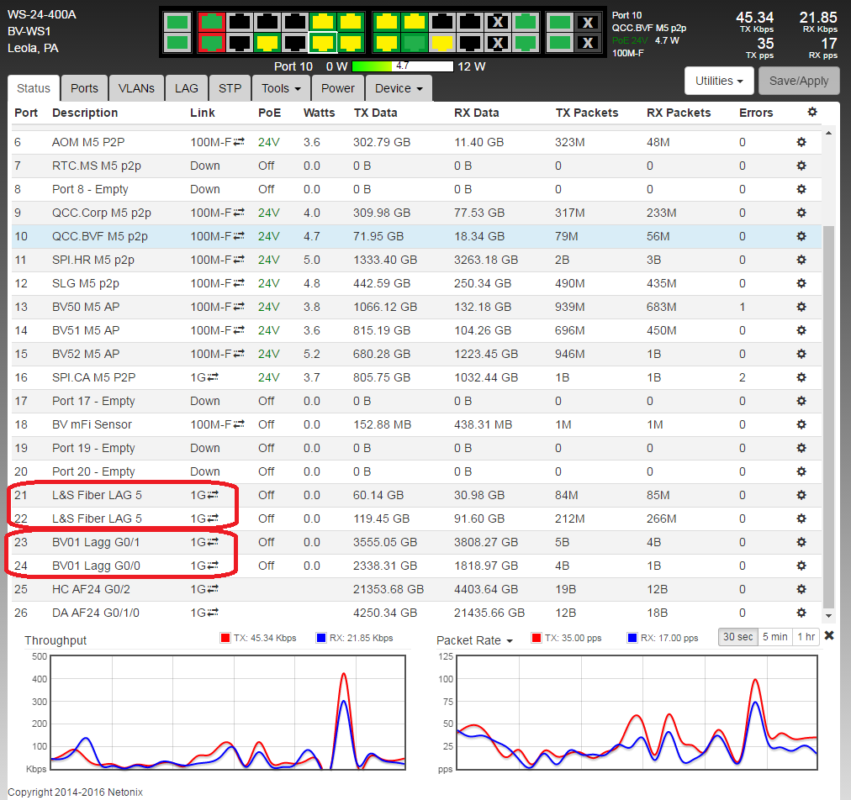851x800 pixels.
Task: Expand the Tools dropdown menu
Action: [281, 88]
